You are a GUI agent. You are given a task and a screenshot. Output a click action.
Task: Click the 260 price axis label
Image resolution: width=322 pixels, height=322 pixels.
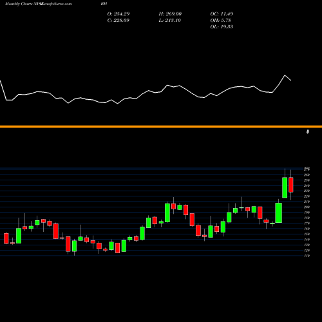[307, 175]
